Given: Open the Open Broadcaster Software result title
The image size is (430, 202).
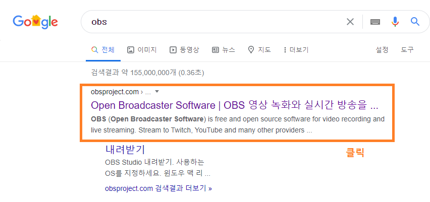Looking at the screenshot, I should click(x=235, y=105).
